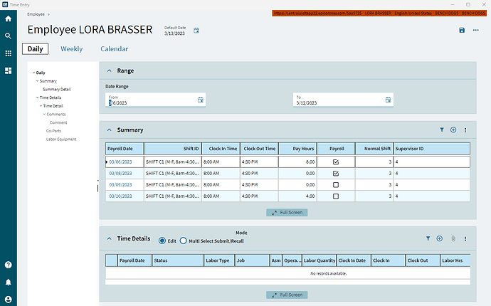Open the sidebar search icon

pyautogui.click(x=8, y=36)
